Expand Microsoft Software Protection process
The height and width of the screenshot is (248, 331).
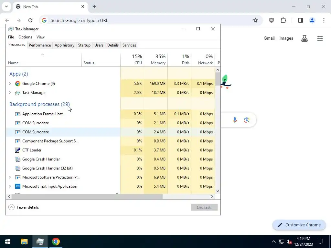click(x=10, y=177)
